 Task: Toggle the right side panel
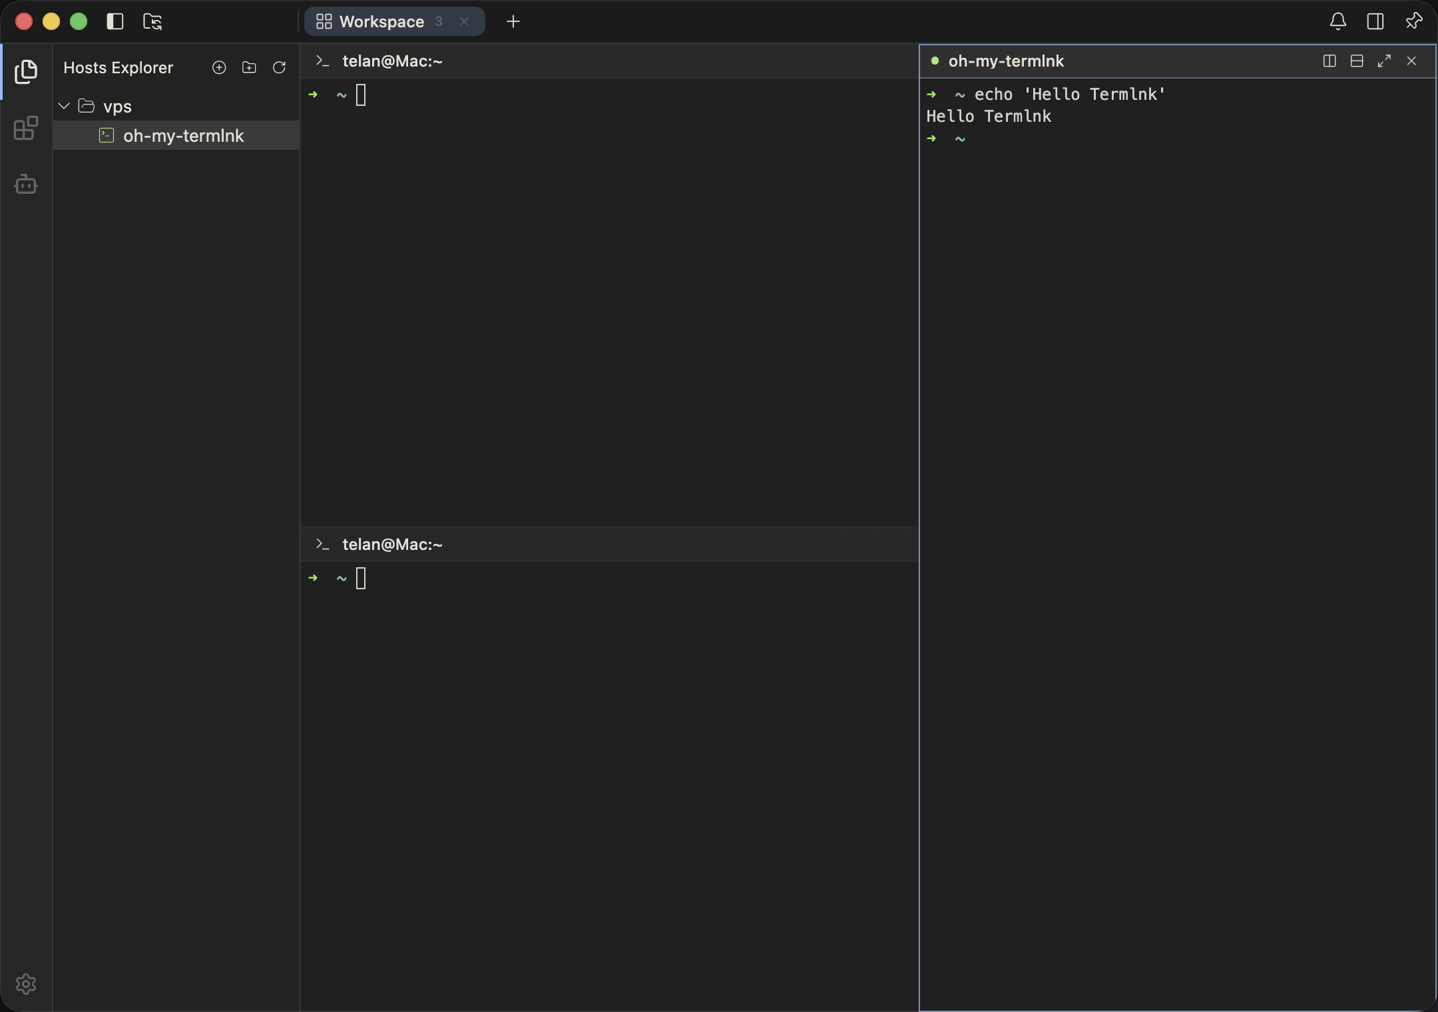click(1375, 21)
